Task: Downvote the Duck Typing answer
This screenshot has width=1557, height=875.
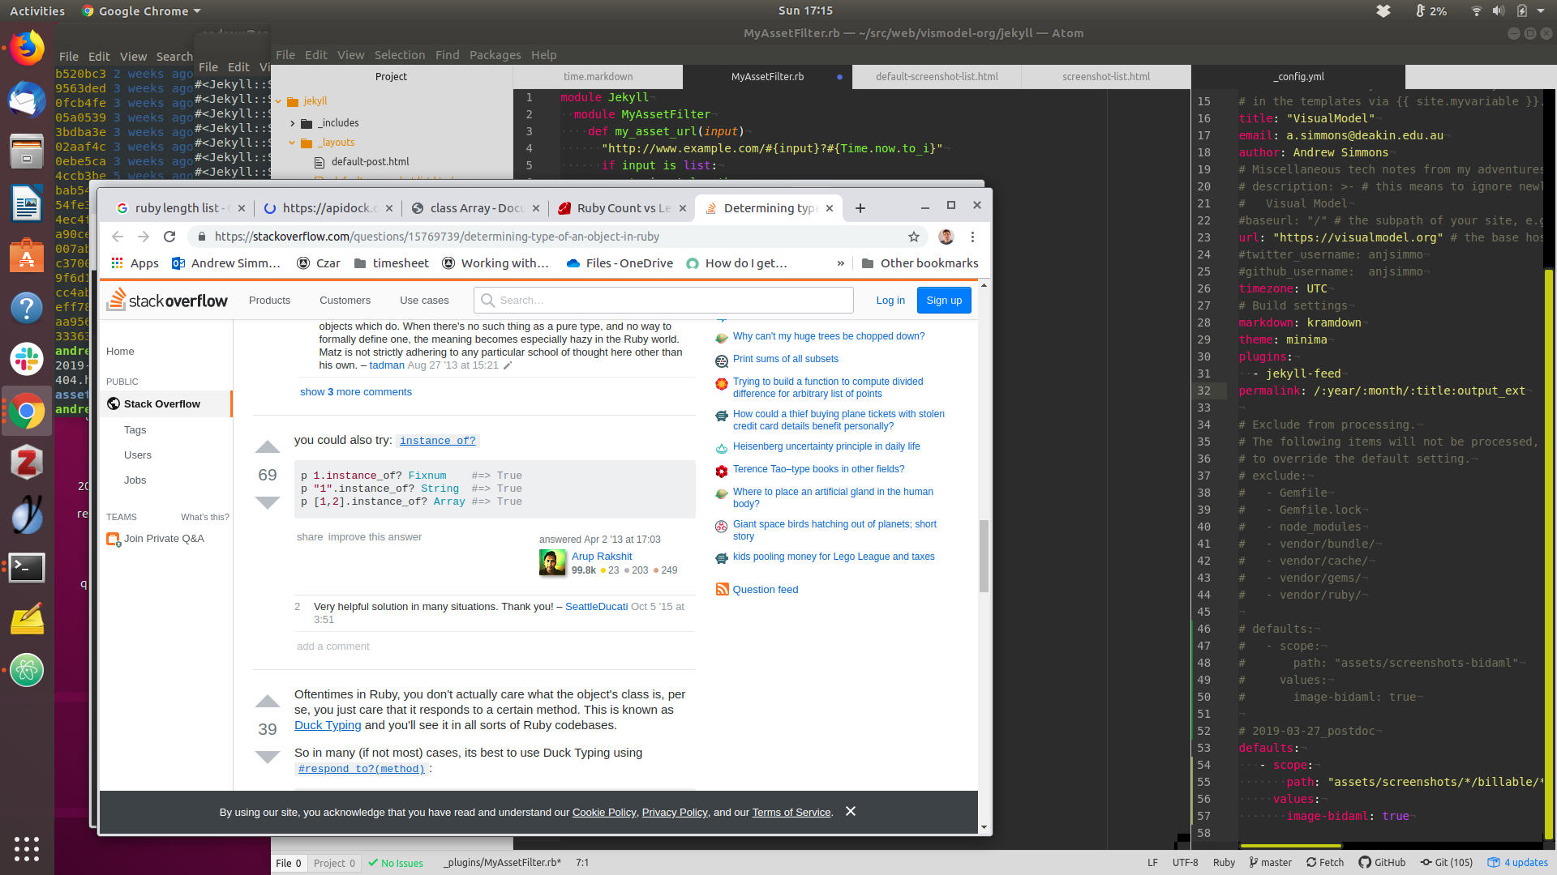Action: pyautogui.click(x=268, y=757)
